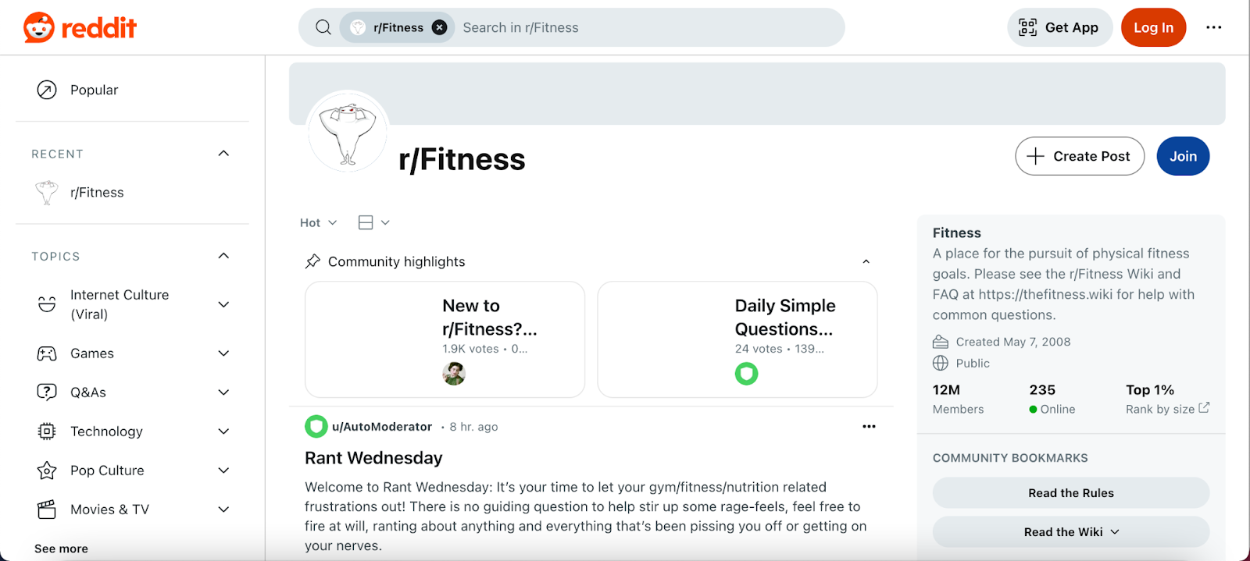Open the Hot sort dropdown

(316, 222)
